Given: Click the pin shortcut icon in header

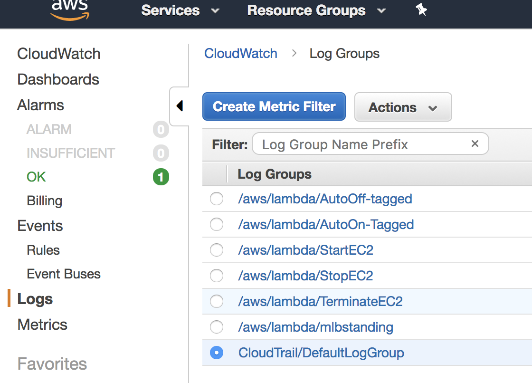Looking at the screenshot, I should pos(421,10).
